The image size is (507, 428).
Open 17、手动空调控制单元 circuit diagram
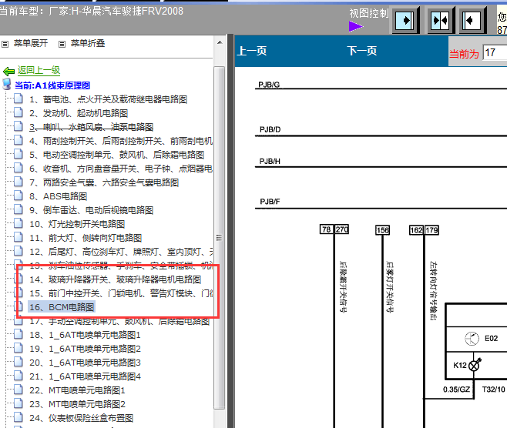pyautogui.click(x=119, y=321)
